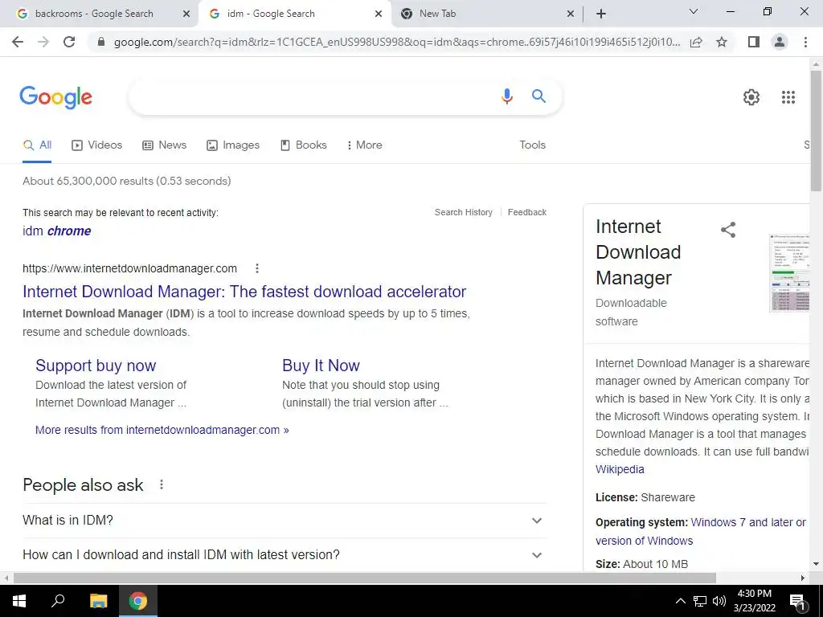
Task: Open the volume tray icon
Action: pyautogui.click(x=719, y=601)
